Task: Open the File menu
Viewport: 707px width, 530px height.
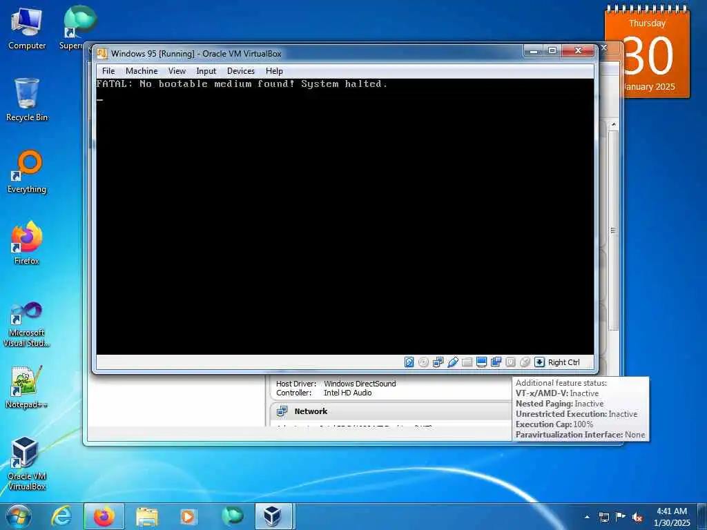Action: tap(108, 71)
